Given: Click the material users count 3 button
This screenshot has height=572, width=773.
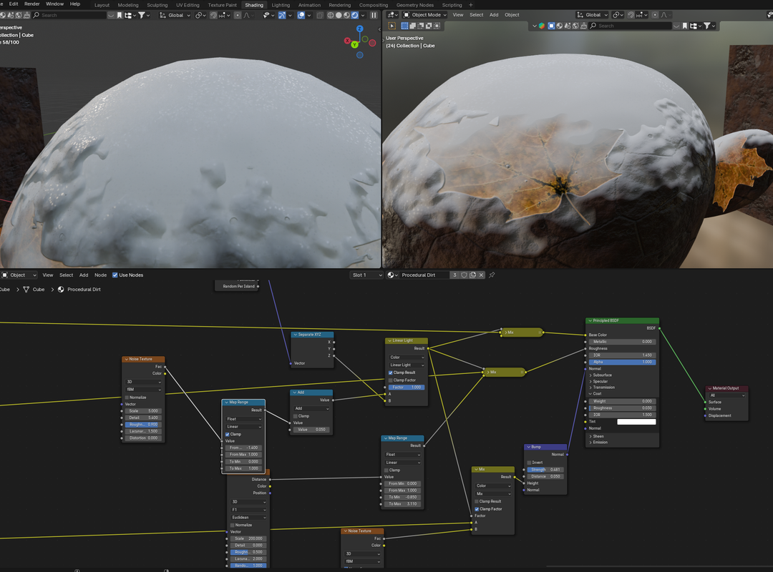Looking at the screenshot, I should pos(454,275).
